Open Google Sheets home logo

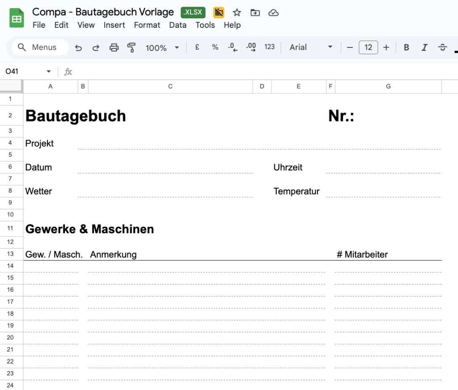point(17,18)
